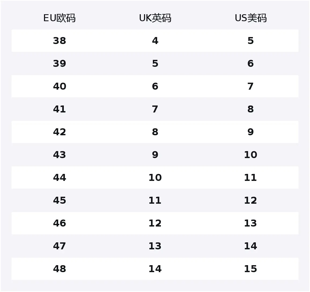Click US size 10 next to UK 9
The height and width of the screenshot is (292, 310).
click(x=250, y=155)
